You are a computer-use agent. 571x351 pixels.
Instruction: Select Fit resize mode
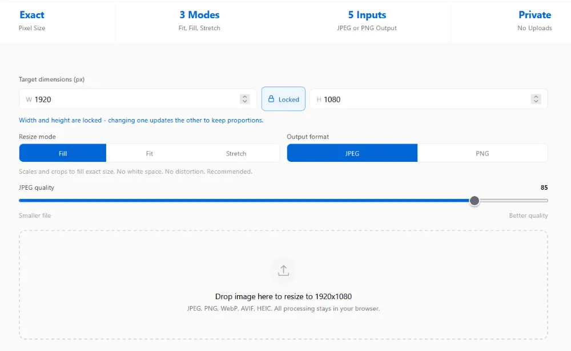coord(149,153)
